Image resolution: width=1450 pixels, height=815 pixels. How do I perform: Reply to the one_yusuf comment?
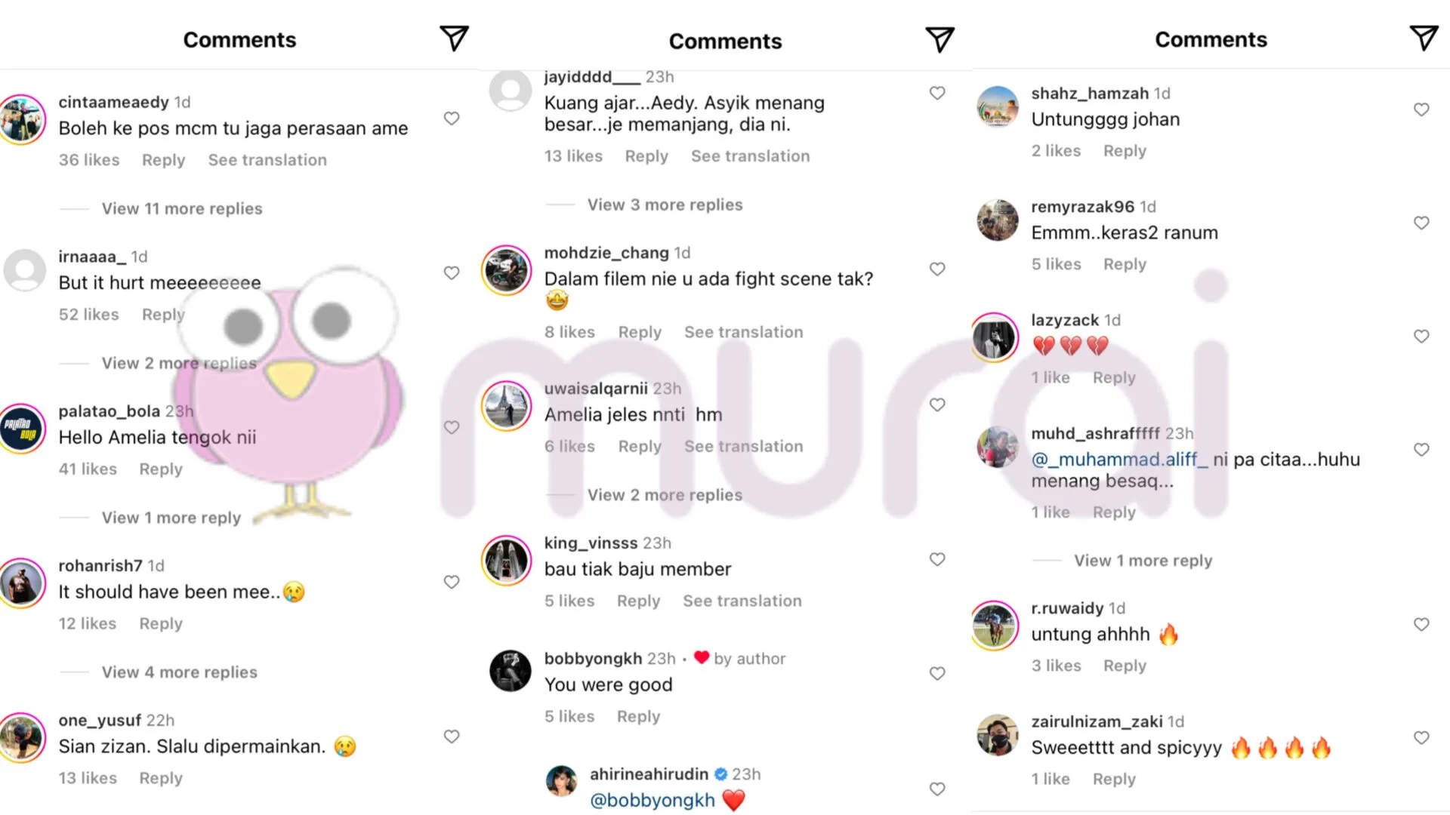coord(161,778)
